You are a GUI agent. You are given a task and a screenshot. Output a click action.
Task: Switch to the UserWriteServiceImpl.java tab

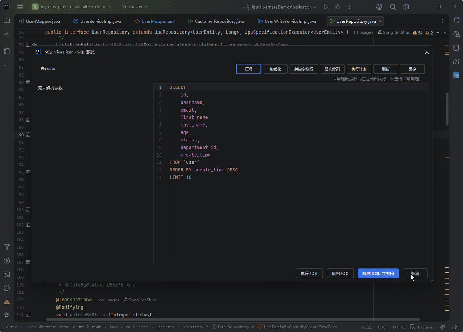click(287, 21)
